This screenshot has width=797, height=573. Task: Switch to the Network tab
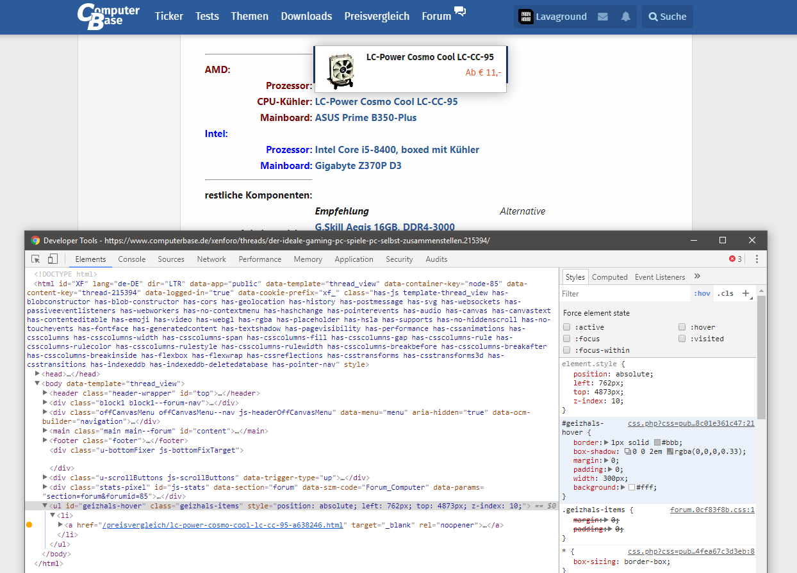tap(211, 259)
